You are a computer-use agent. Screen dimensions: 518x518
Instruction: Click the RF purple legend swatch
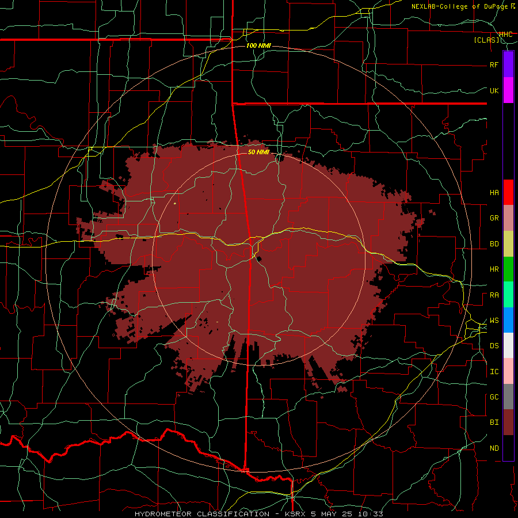[x=508, y=64]
